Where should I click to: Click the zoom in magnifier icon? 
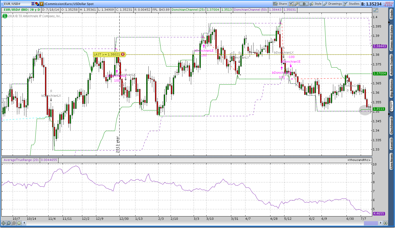[x=9, y=223]
